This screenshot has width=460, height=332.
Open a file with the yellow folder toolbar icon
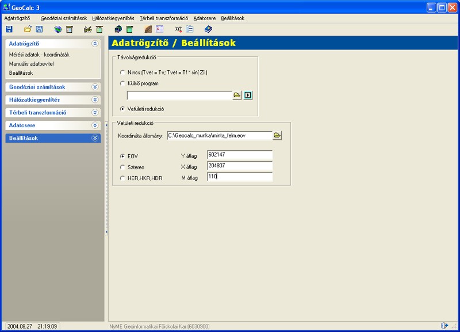[28, 29]
